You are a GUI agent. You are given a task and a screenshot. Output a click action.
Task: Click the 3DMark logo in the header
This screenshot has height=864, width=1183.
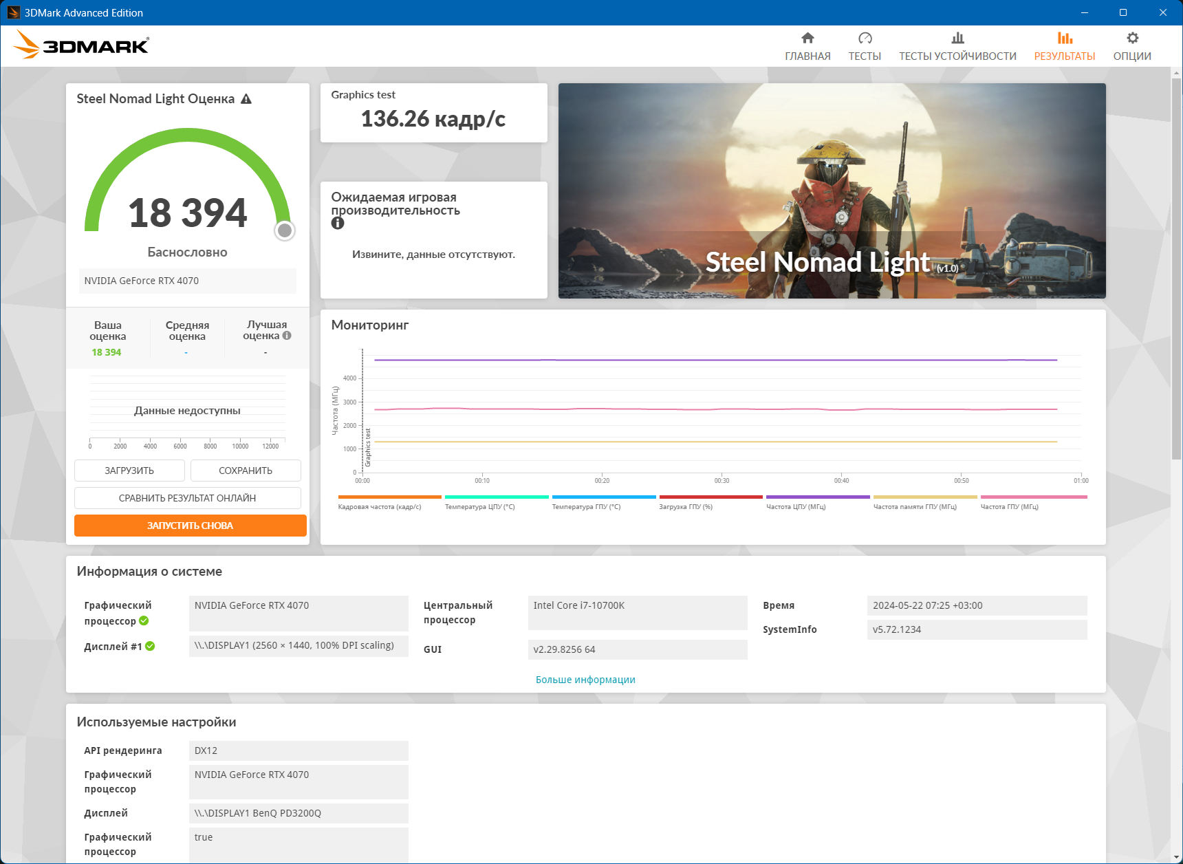click(81, 45)
